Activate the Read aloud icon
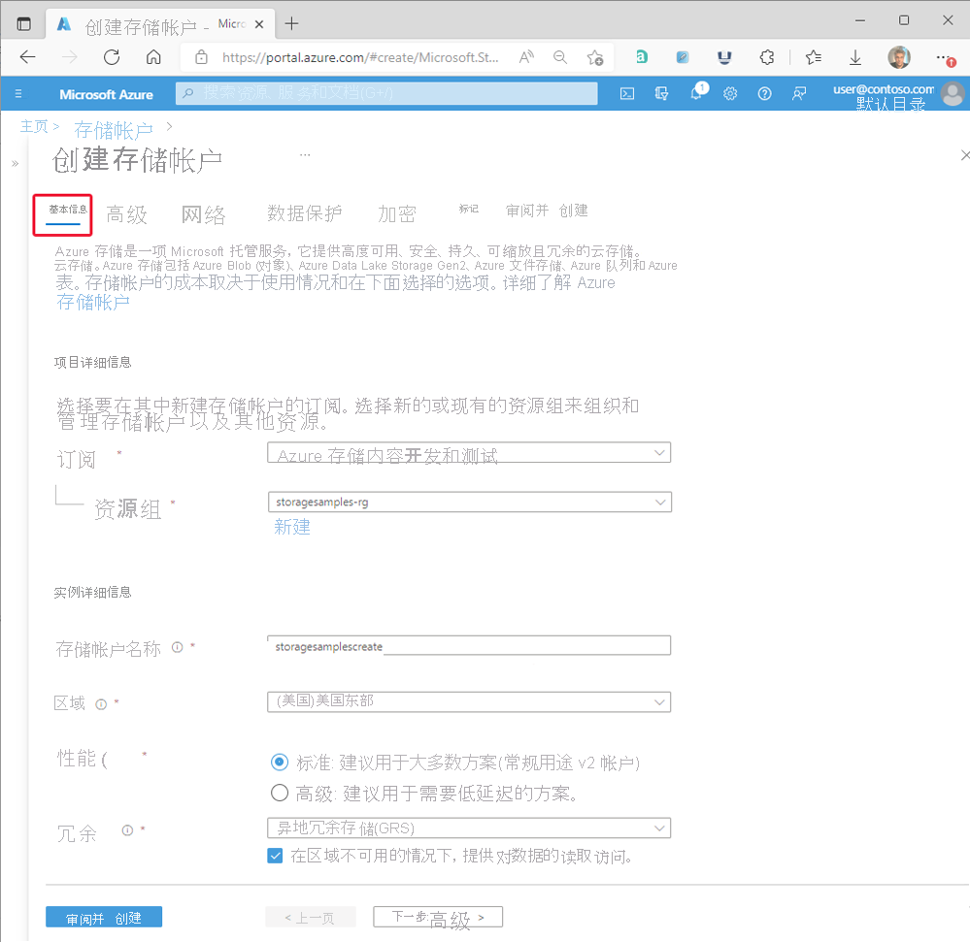The height and width of the screenshot is (942, 970). point(526,57)
